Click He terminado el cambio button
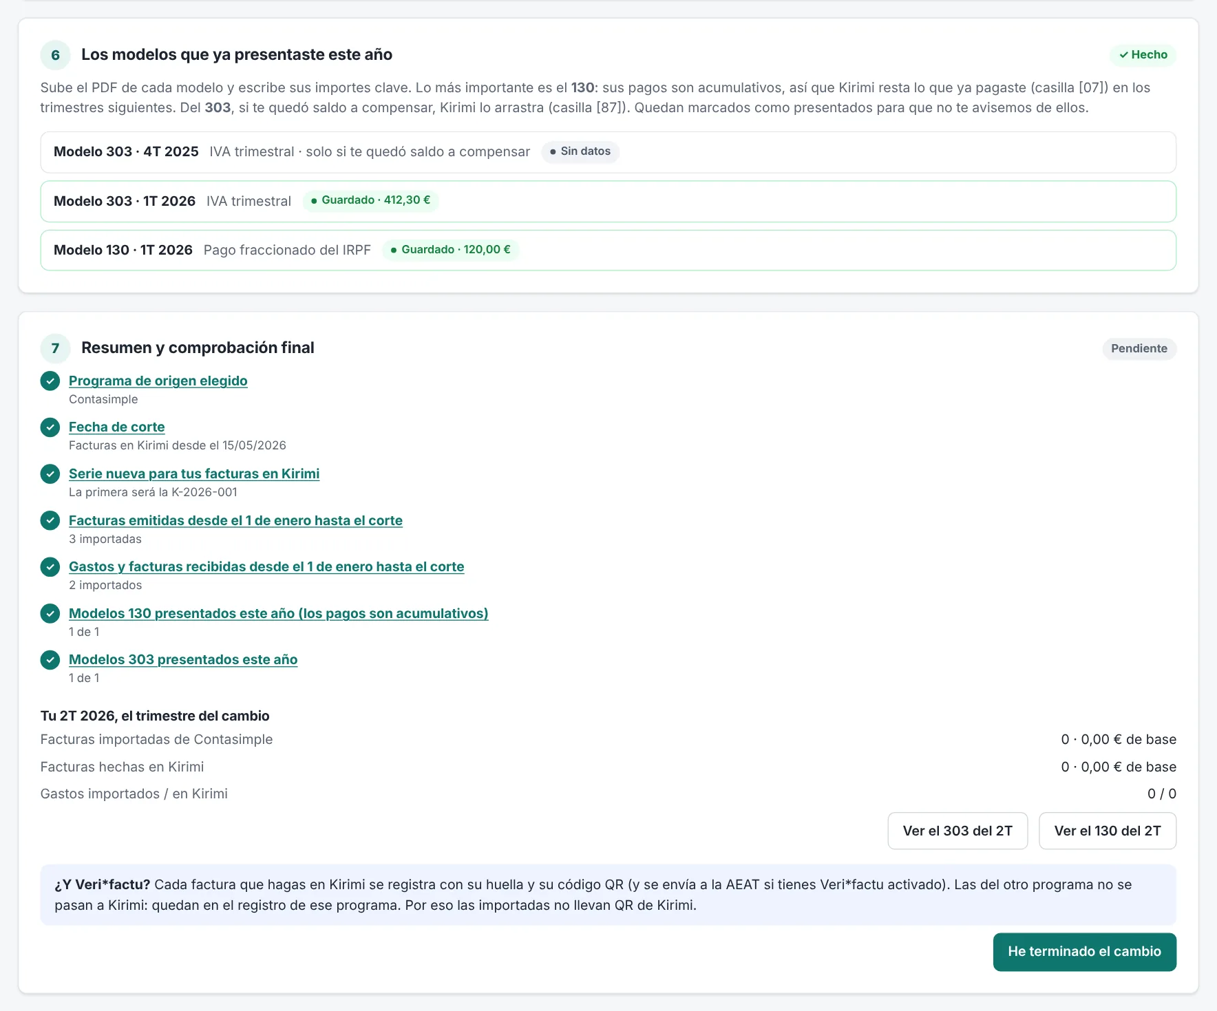Viewport: 1217px width, 1011px height. pos(1085,952)
